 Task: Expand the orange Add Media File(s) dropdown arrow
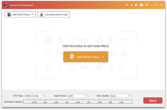click(103, 57)
